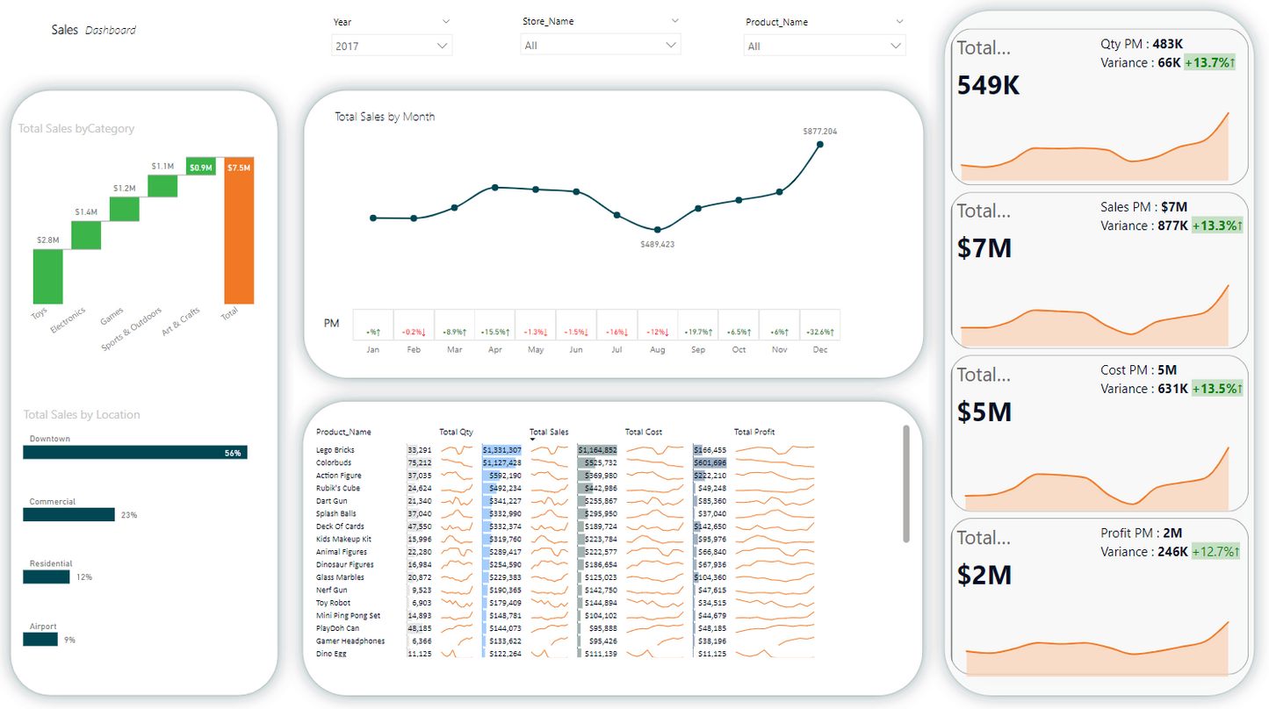Click the December data point on sales line

click(820, 145)
